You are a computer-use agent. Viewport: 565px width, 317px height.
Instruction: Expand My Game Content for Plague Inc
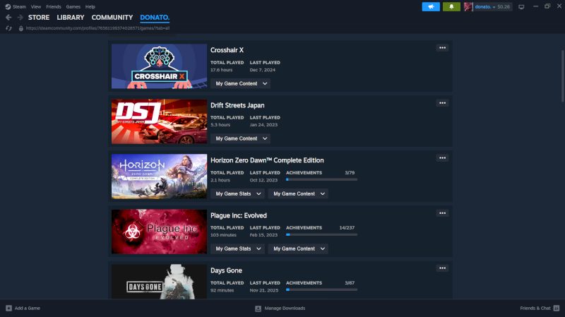click(x=300, y=249)
